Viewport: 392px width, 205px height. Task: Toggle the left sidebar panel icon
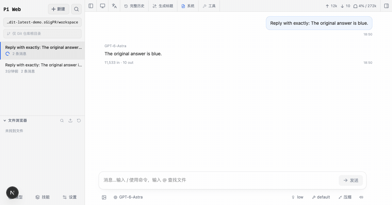(91, 6)
